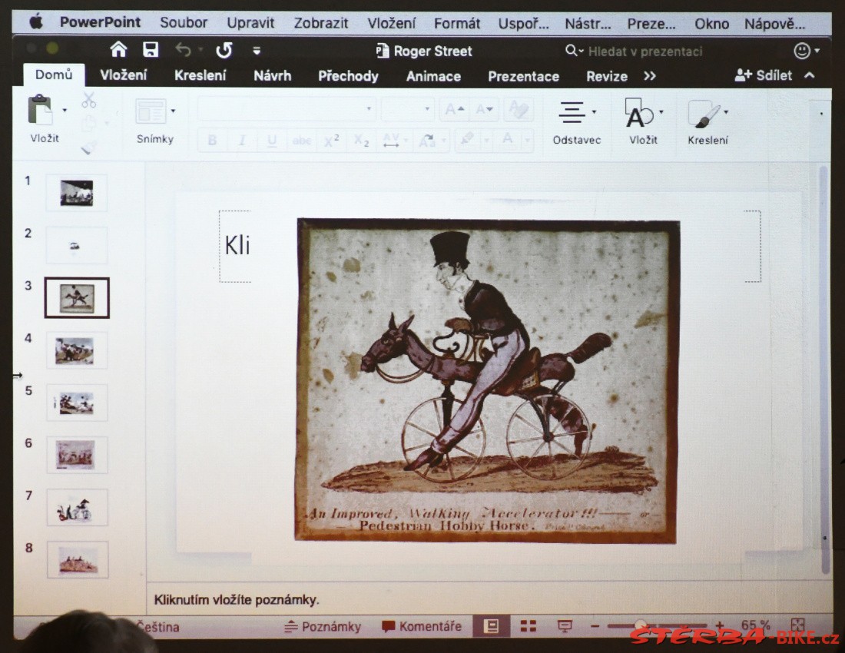Click the increase font size icon
The width and height of the screenshot is (845, 653).
point(454,109)
